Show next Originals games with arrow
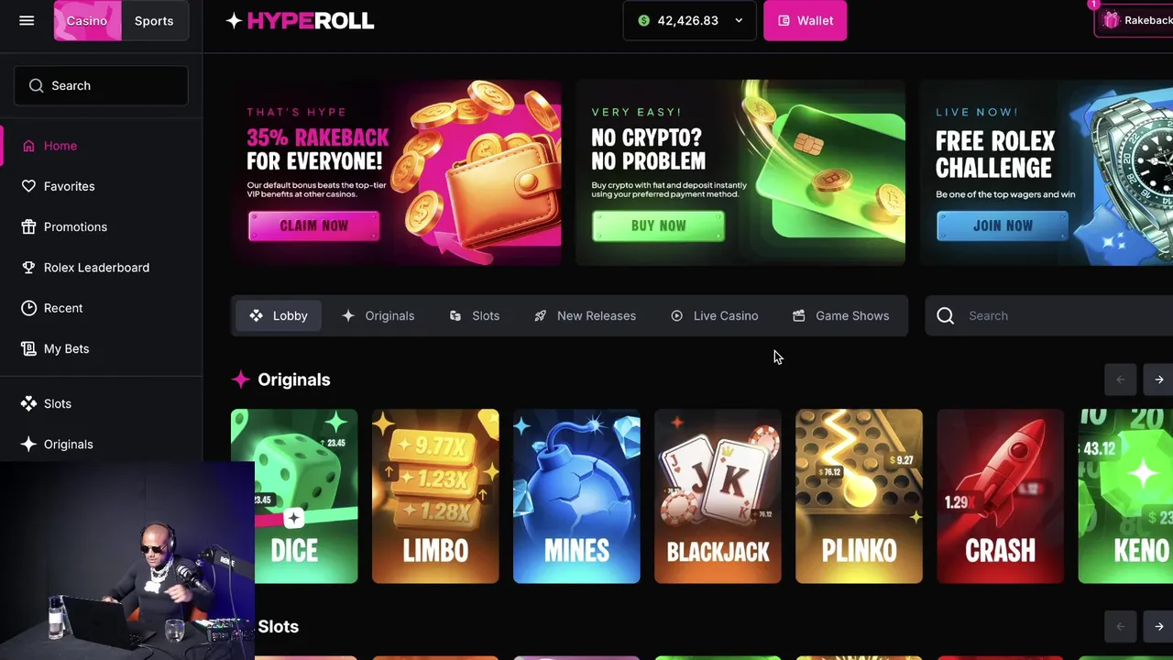 [1159, 379]
